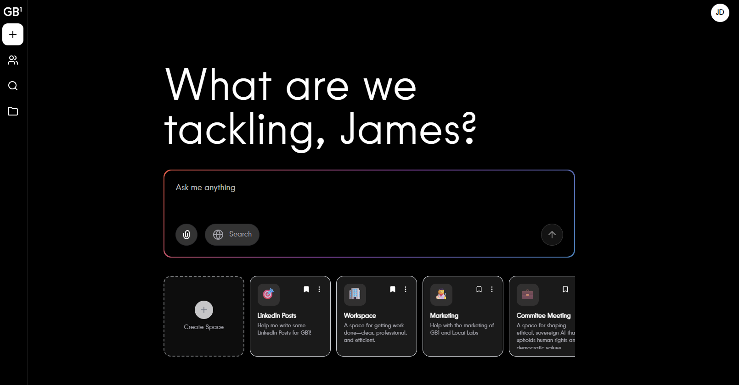The image size is (739, 385).
Task: Open Workspace card options menu
Action: 406,289
